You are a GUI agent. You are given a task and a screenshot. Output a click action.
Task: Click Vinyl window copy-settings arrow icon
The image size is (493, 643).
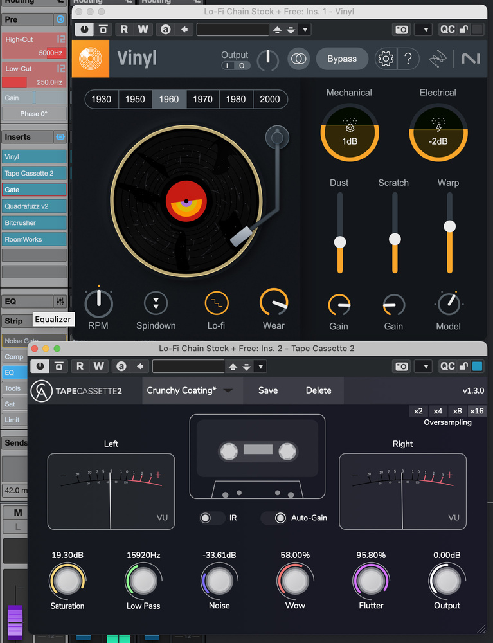(x=184, y=30)
